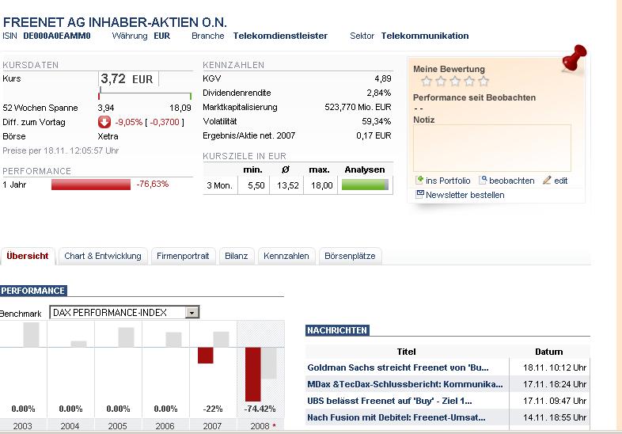Open news 'Goldman Sachs streicht Freenet von'

398,367
